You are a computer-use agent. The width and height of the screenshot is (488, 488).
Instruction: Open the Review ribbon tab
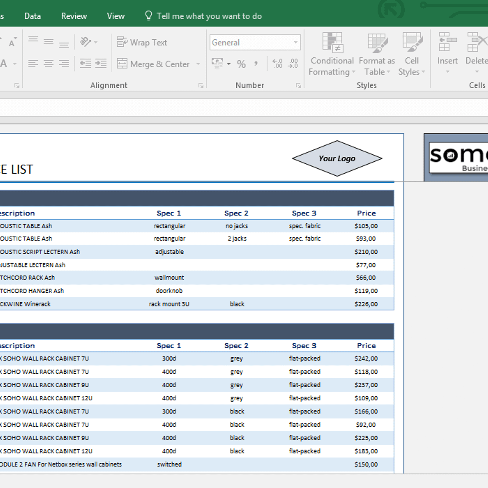coord(74,16)
